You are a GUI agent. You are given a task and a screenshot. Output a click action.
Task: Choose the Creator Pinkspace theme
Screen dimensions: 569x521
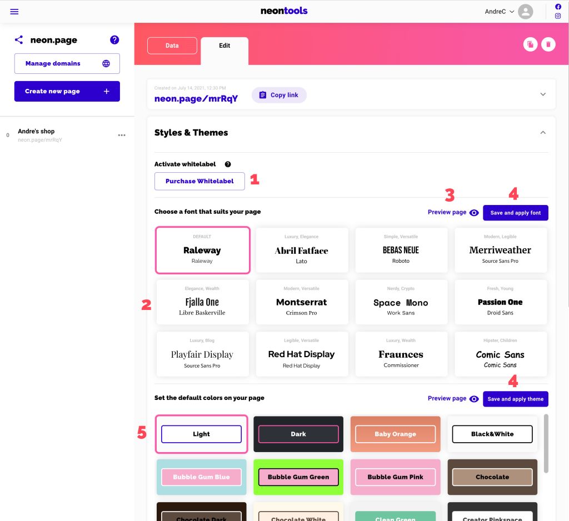point(492,512)
